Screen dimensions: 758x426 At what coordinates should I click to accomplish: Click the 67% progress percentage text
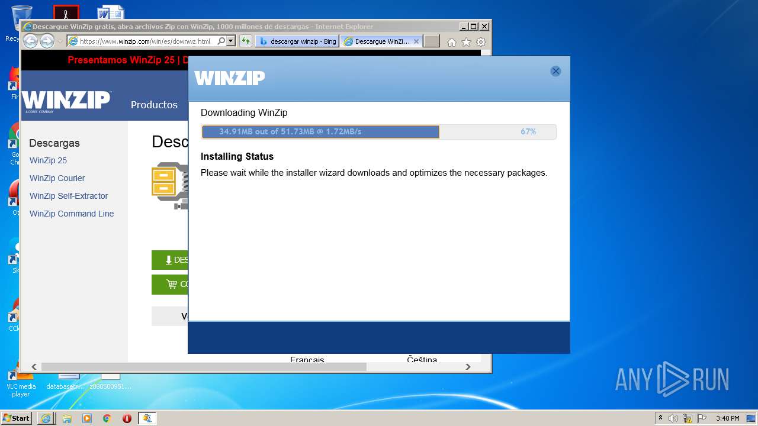pyautogui.click(x=528, y=132)
